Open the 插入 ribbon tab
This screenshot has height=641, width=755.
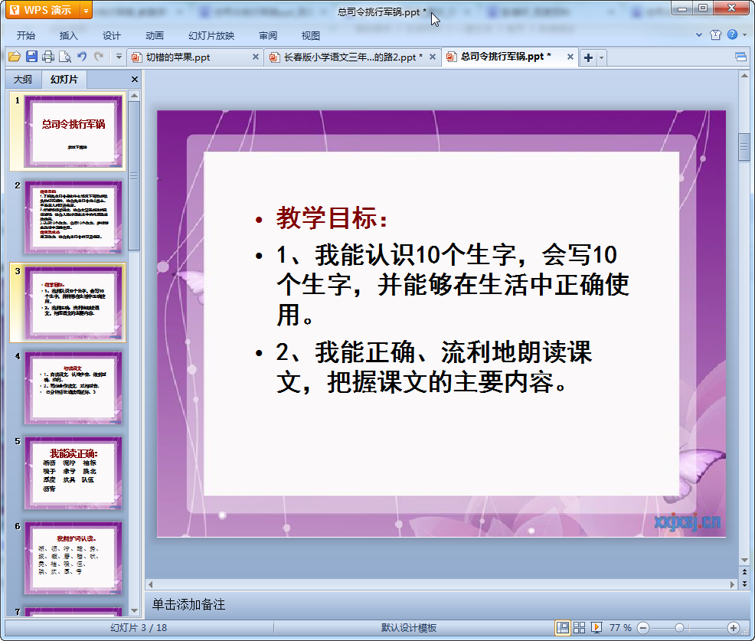point(68,36)
